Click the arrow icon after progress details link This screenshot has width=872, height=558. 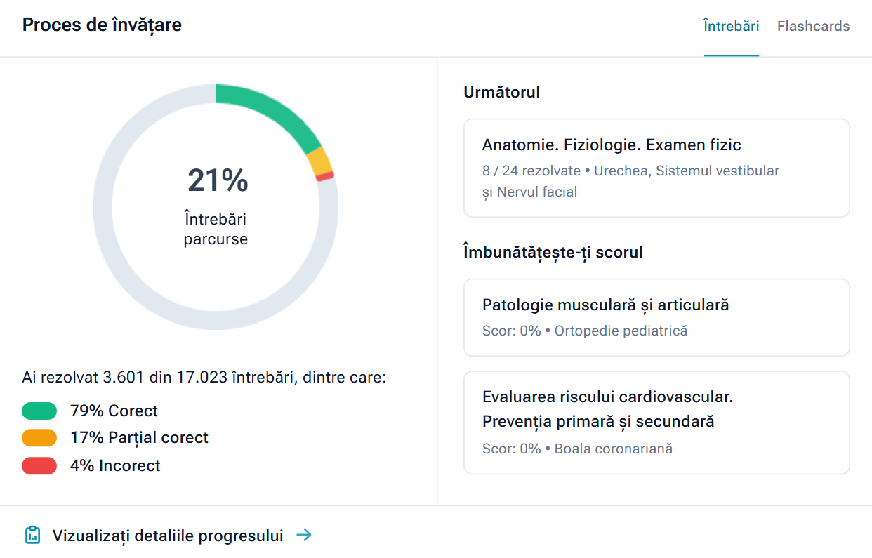point(305,535)
